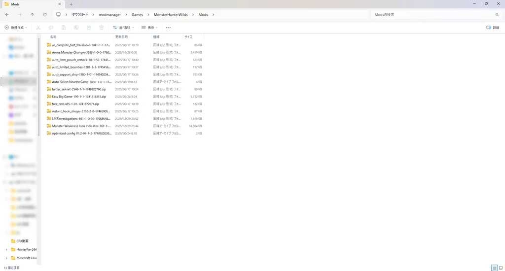
Task: Open the 新規作成 dropdown
Action: [x=16, y=28]
